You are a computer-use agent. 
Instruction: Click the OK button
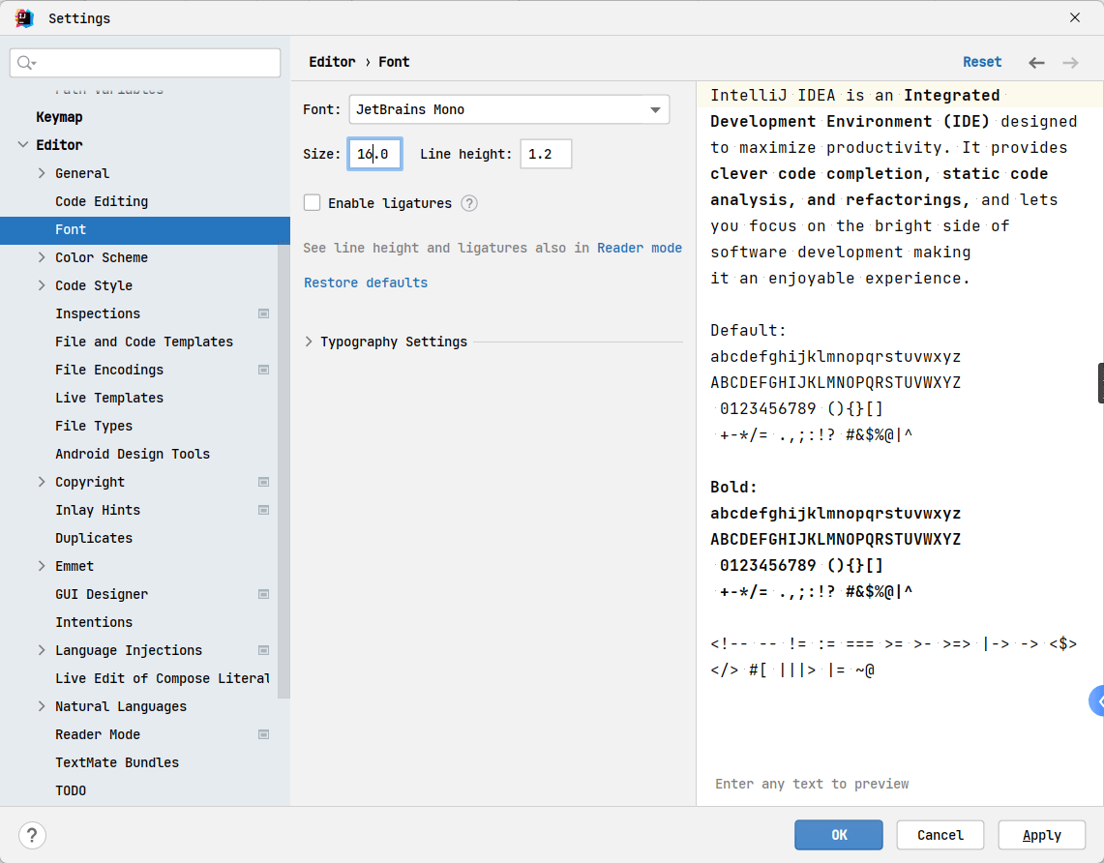839,835
